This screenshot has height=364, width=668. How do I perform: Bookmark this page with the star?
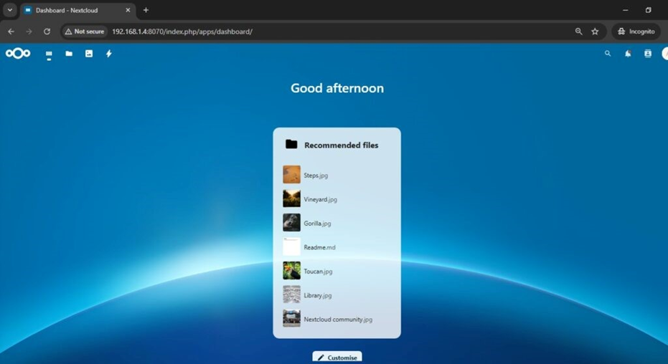(x=595, y=32)
